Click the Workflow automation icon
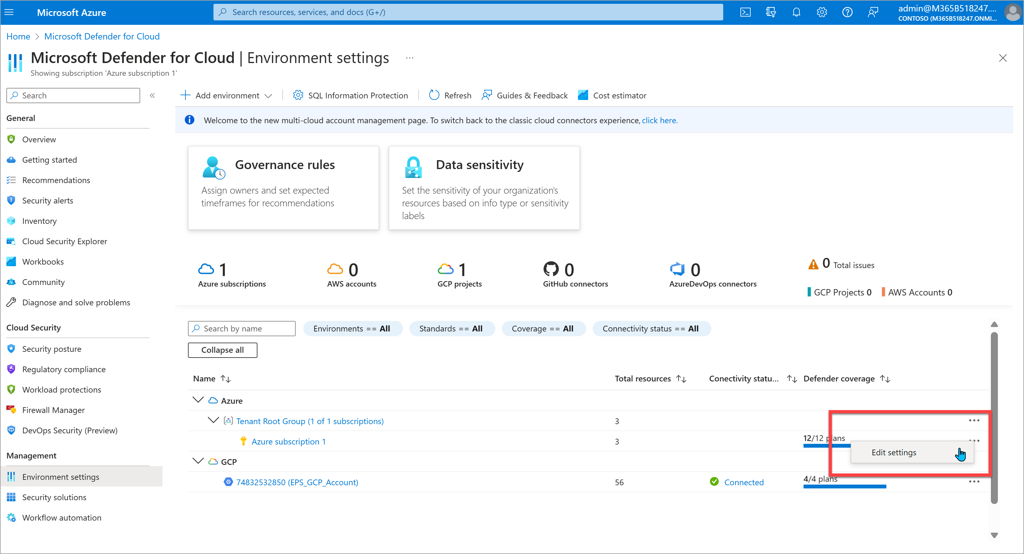Screen dimensions: 1024x554 point(11,518)
